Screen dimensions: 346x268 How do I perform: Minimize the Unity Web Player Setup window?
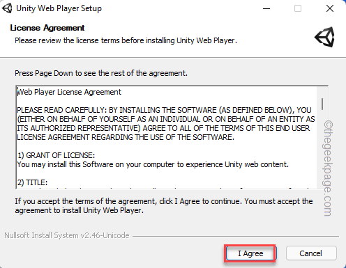[266, 8]
